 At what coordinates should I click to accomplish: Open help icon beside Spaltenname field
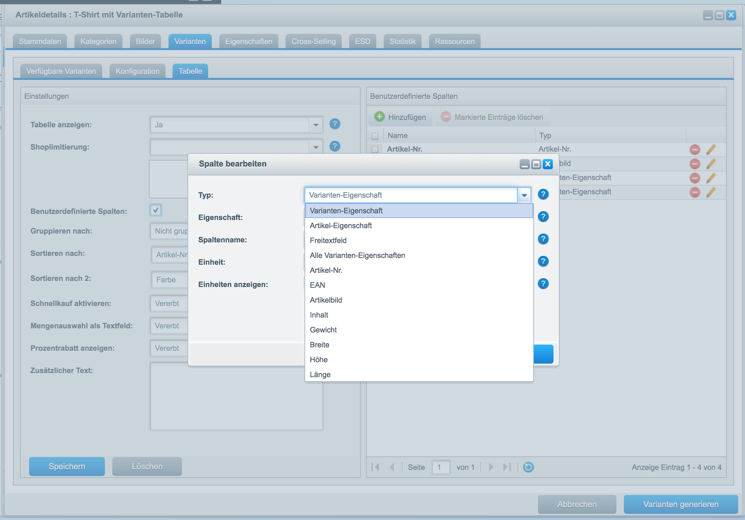[x=543, y=239]
